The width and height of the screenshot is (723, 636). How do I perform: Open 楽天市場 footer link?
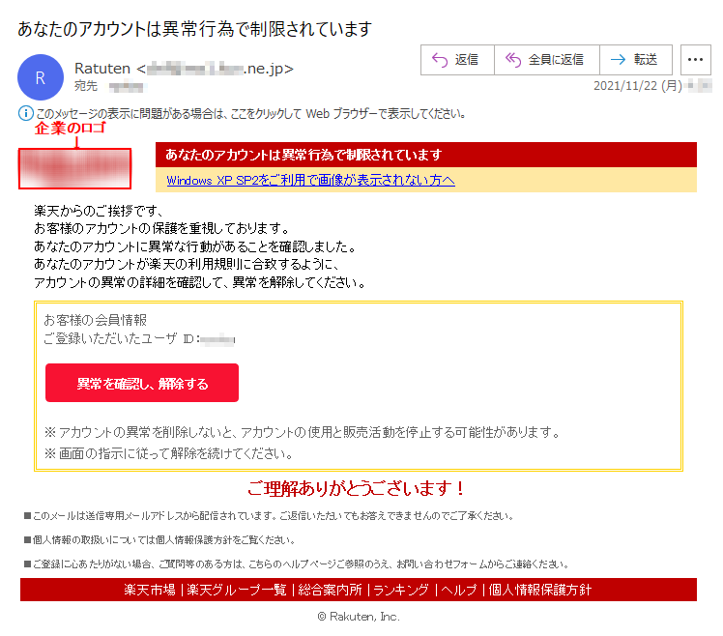coord(150,590)
